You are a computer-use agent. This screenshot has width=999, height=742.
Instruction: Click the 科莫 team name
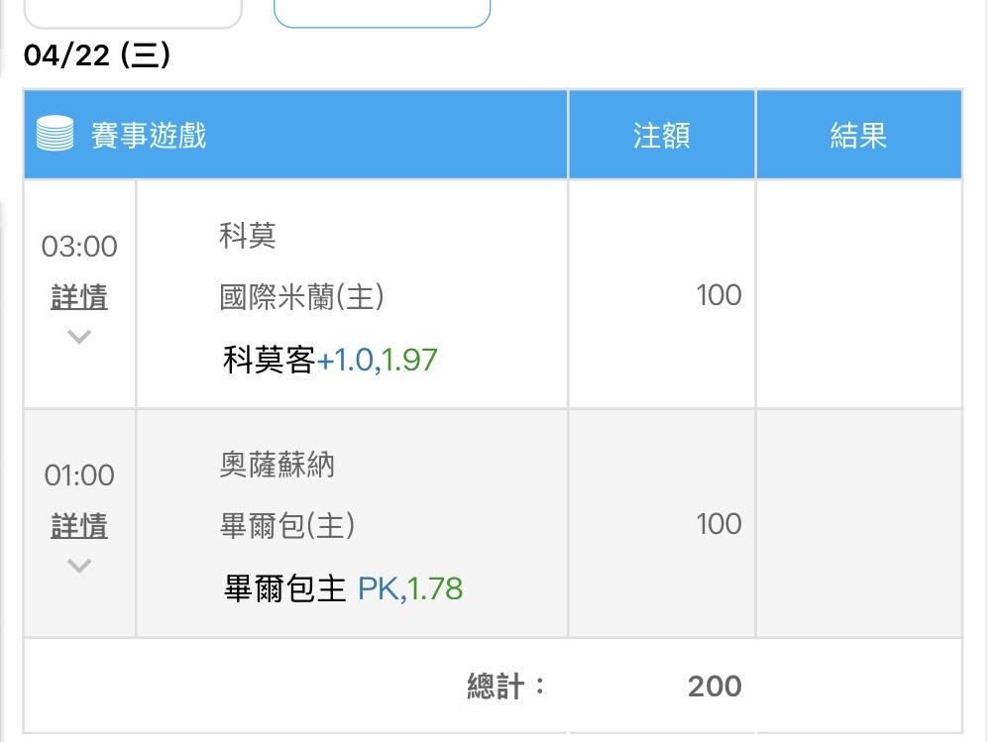(248, 236)
